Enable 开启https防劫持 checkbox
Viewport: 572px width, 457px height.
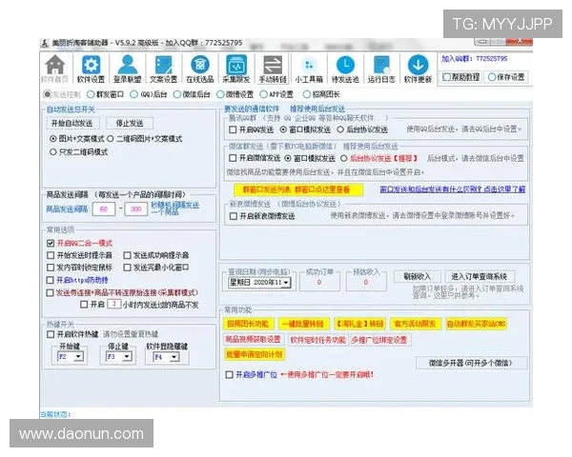coord(51,280)
